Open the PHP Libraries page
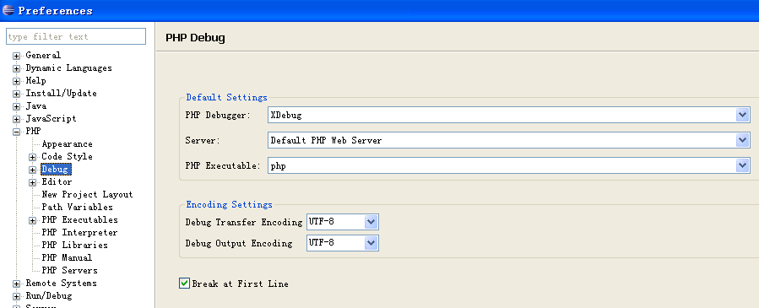759x308 pixels. pyautogui.click(x=74, y=245)
